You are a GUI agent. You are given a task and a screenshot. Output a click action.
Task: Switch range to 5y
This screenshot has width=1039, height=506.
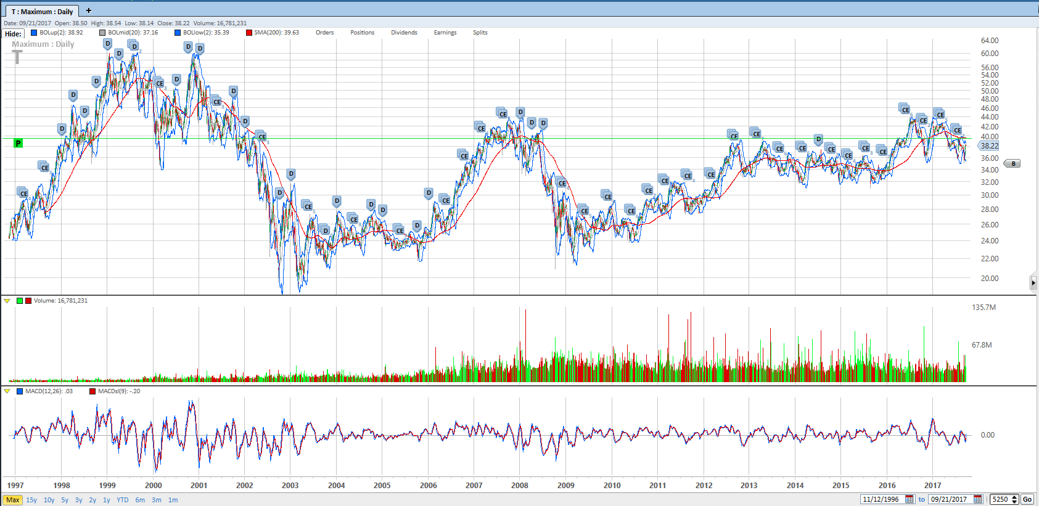point(65,500)
